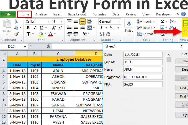The image size is (188, 125).
Task: Align text right
Action: [x=83, y=28]
